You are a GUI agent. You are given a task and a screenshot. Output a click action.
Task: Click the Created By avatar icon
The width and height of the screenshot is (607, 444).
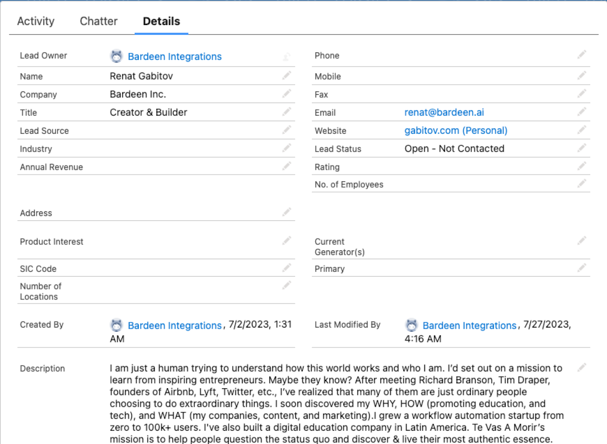coord(116,325)
